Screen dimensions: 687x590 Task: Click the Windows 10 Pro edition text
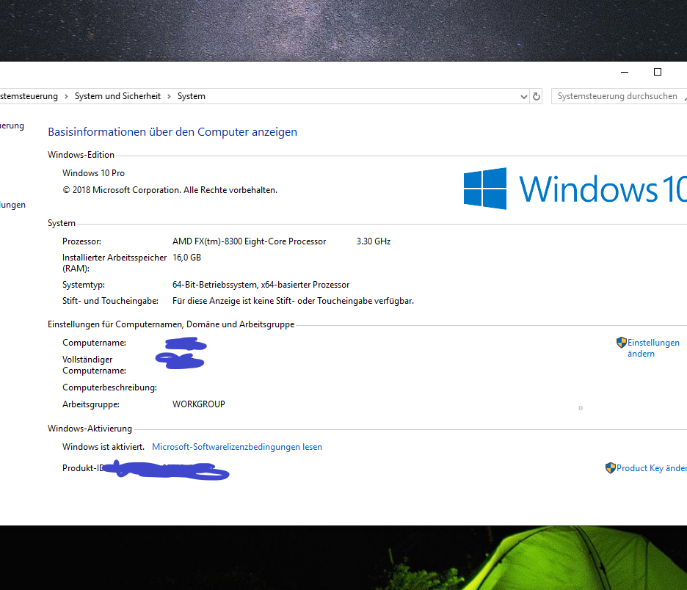(93, 173)
